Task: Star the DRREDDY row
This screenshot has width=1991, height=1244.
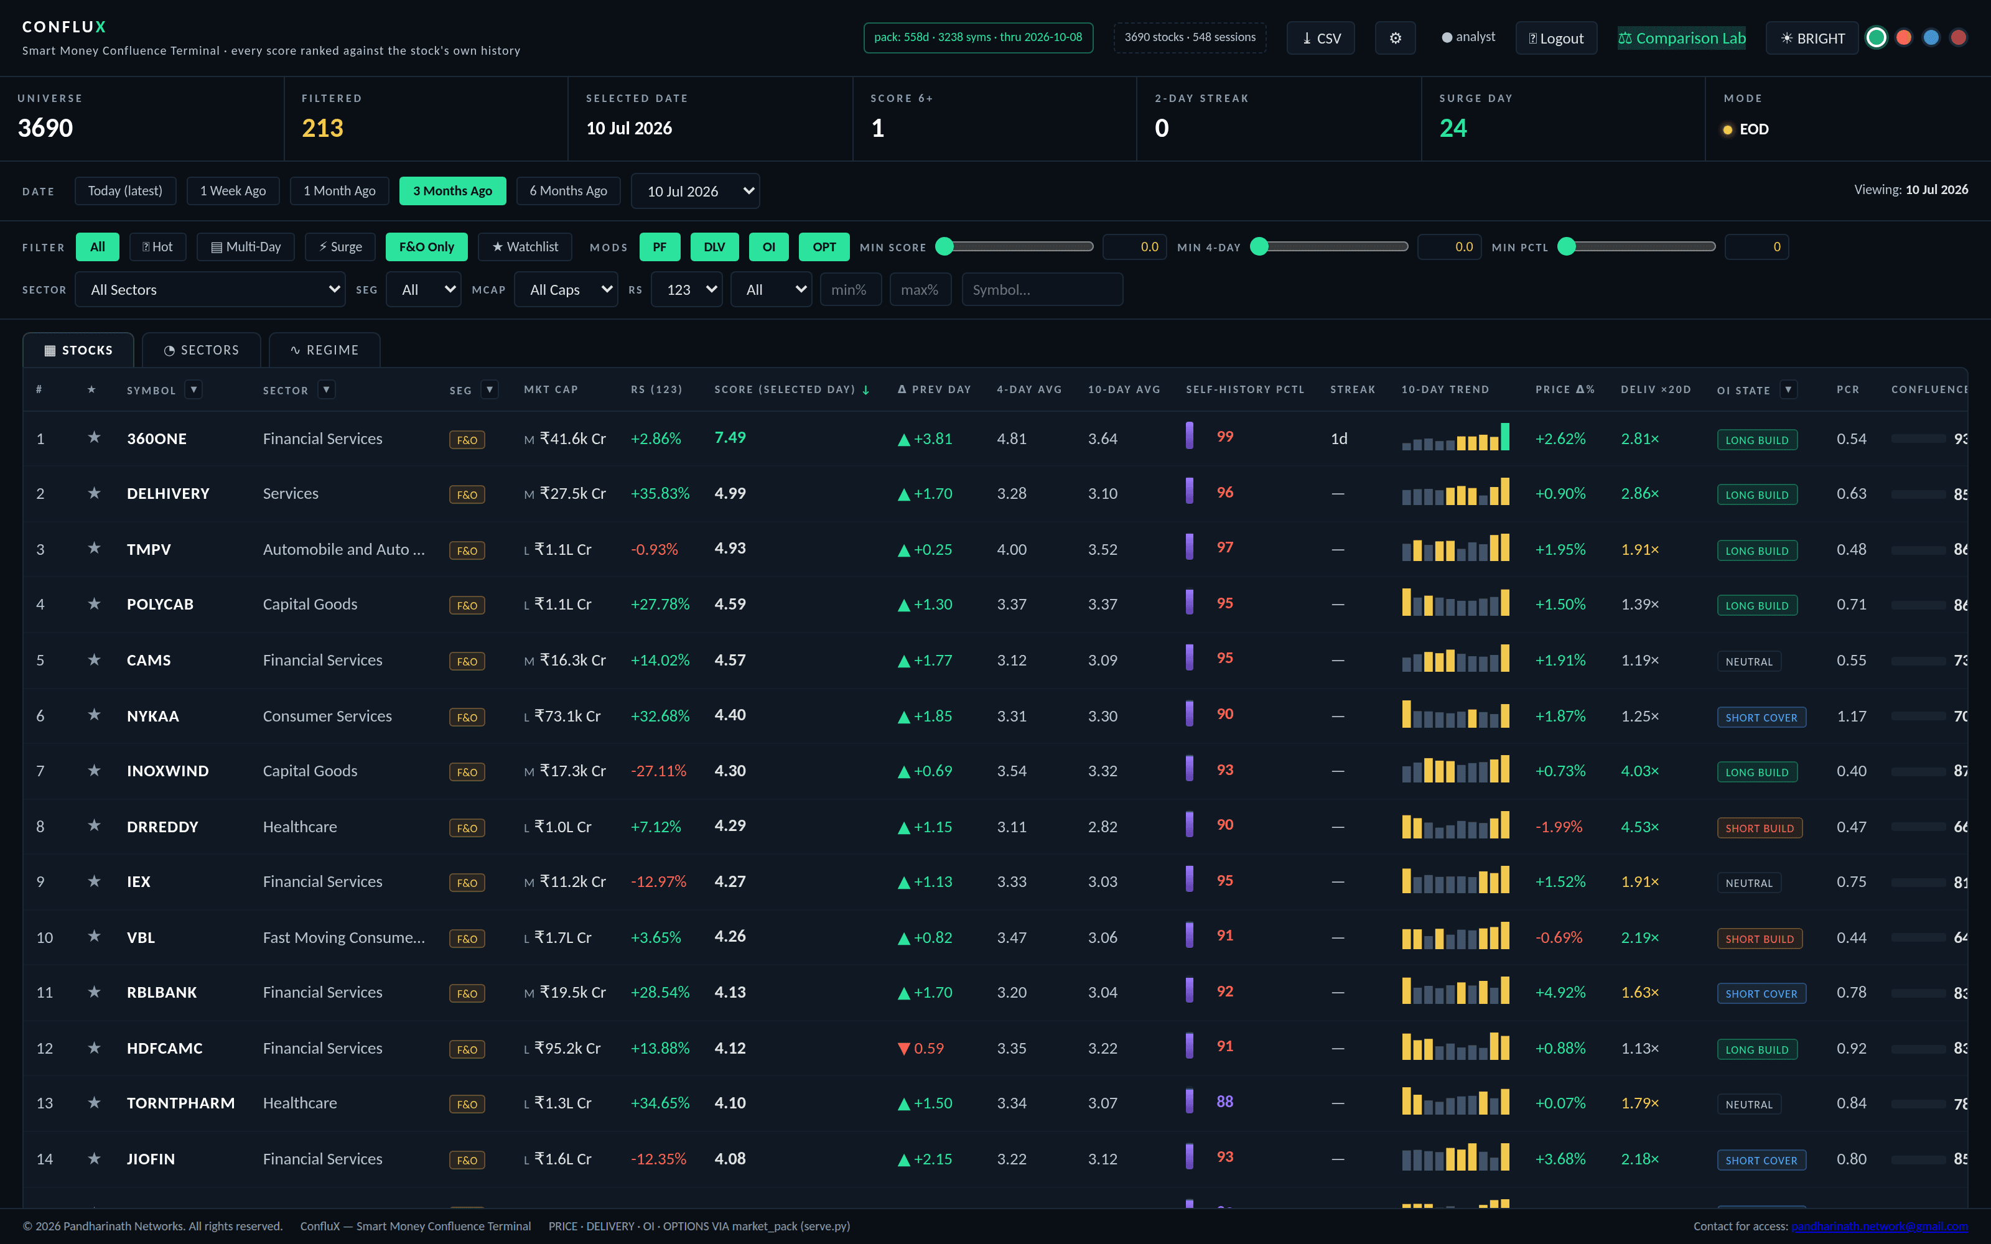Action: (x=94, y=825)
